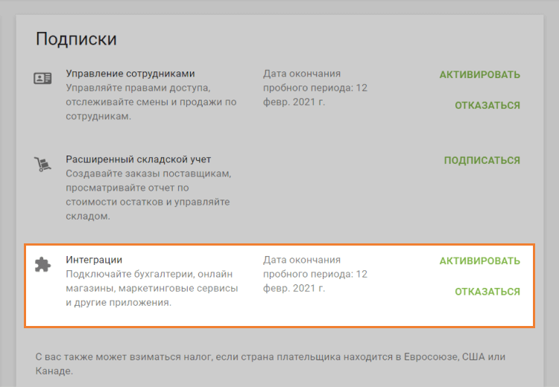The height and width of the screenshot is (387, 559).
Task: Click ОТКАЗАТЬСЯ for Управление сотрудниками
Action: 487,106
